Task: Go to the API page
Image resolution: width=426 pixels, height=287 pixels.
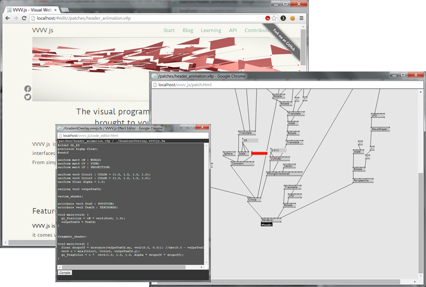Action: [233, 30]
